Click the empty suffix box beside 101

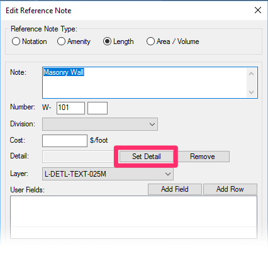point(98,108)
